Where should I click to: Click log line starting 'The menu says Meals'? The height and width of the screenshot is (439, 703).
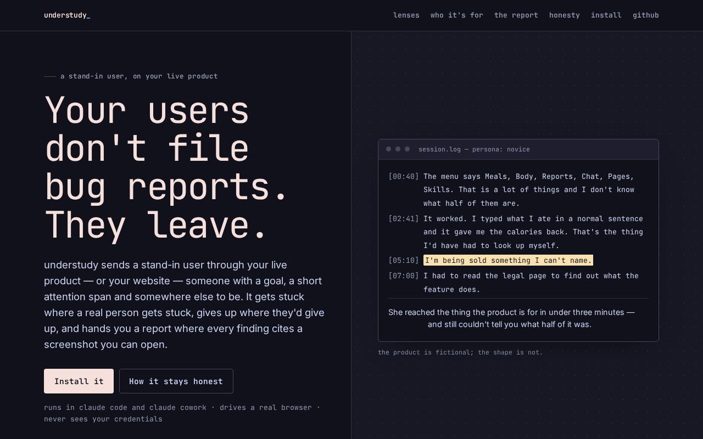[529, 190]
